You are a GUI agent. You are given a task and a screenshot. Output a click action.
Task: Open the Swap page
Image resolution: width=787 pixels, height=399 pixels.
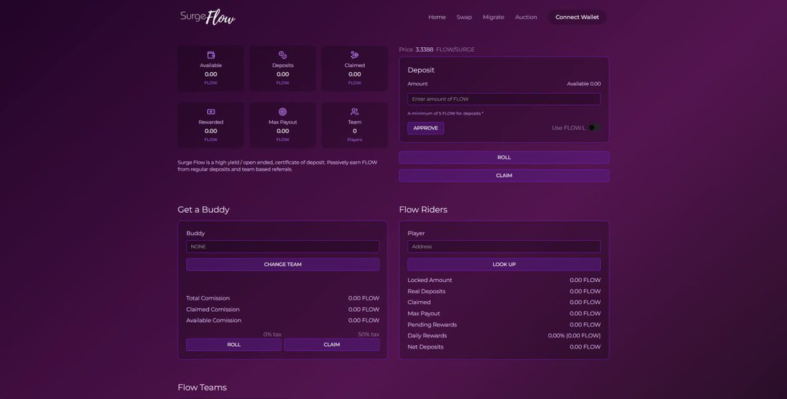pyautogui.click(x=464, y=17)
